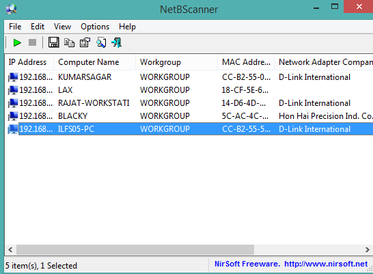The height and width of the screenshot is (274, 373).
Task: Click the 'NirSoft Freeware.' status bar text
Action: [247, 264]
